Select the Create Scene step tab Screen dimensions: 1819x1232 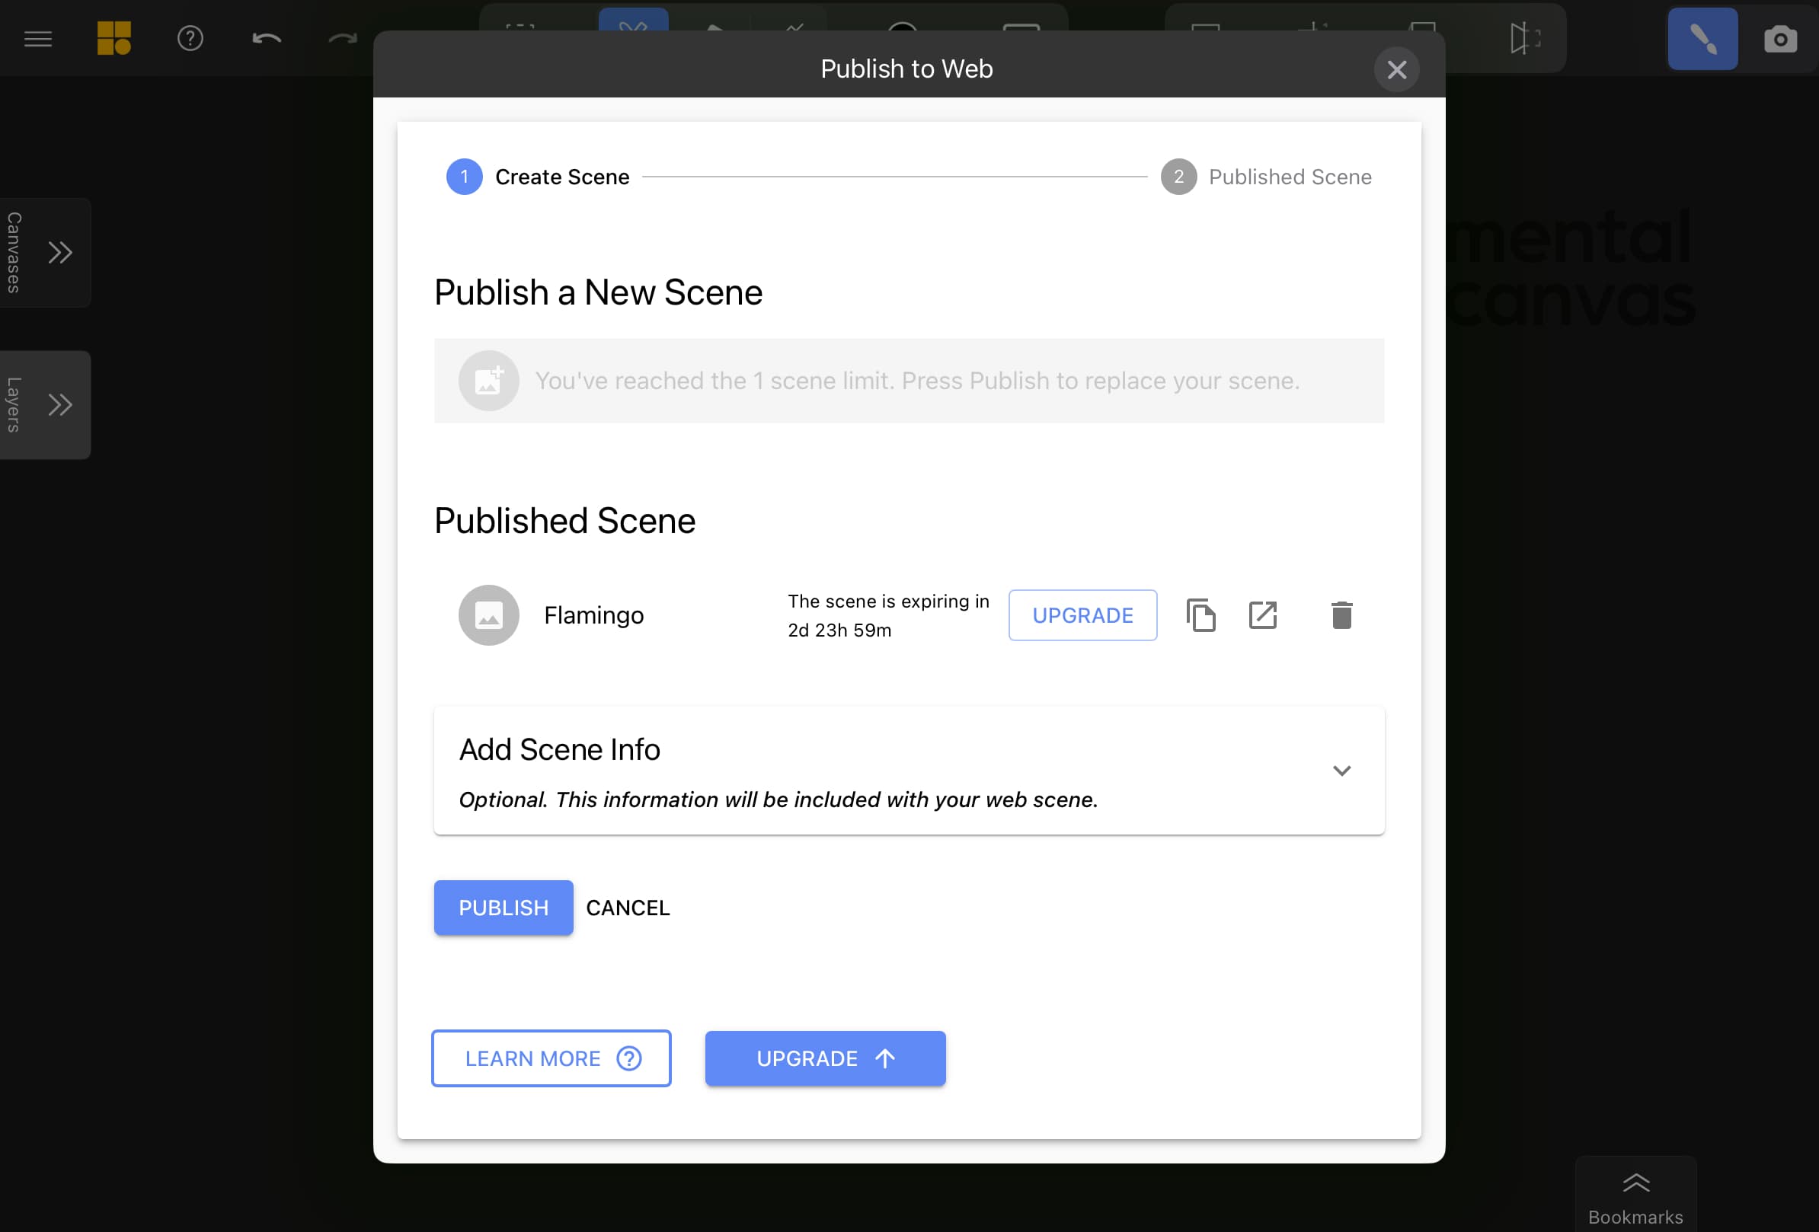pos(536,176)
